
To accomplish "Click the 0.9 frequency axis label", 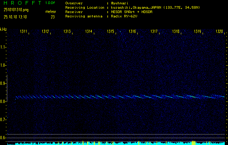I will (x=4, y=83).
